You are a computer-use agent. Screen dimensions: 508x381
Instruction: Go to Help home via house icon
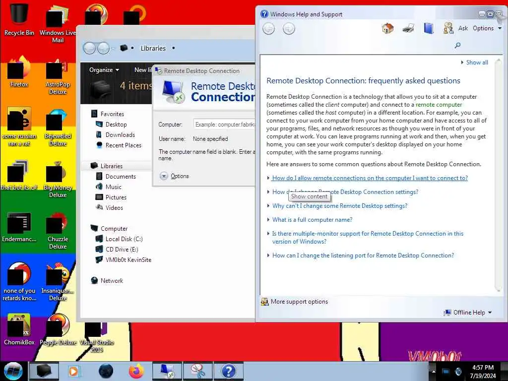(x=387, y=28)
